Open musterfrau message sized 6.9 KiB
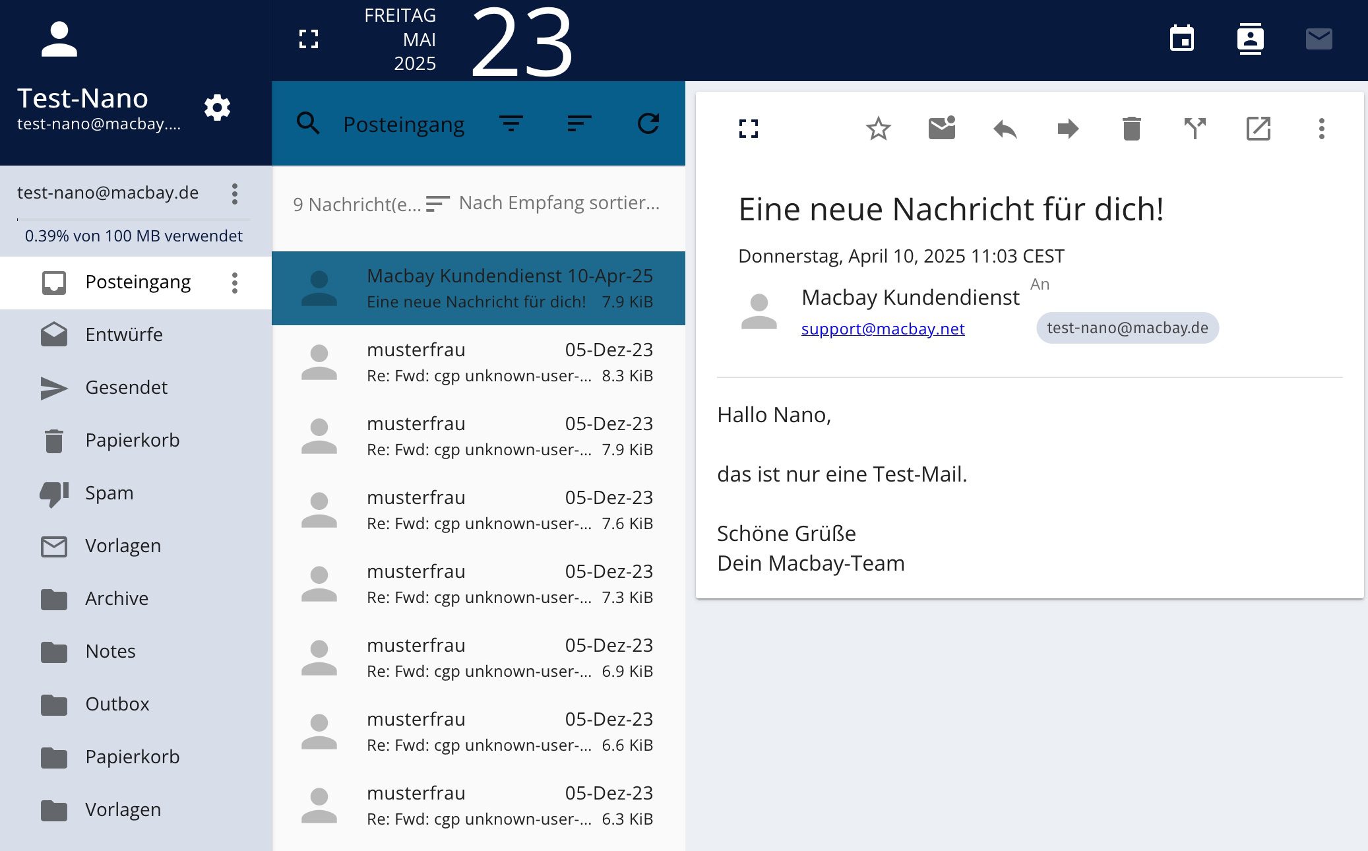Viewport: 1368px width, 851px height. [478, 658]
